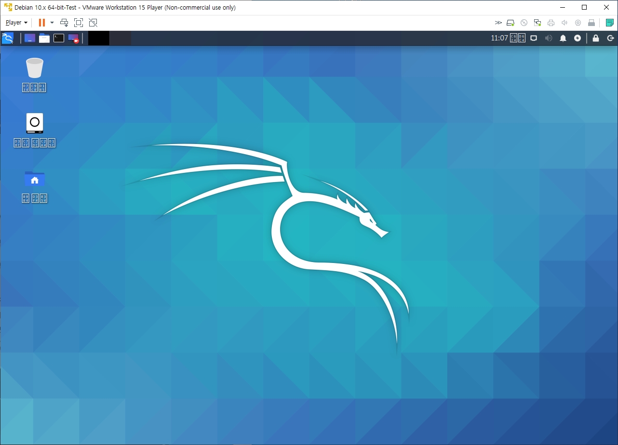Open the notifications bell
Image resolution: width=618 pixels, height=445 pixels.
(563, 38)
